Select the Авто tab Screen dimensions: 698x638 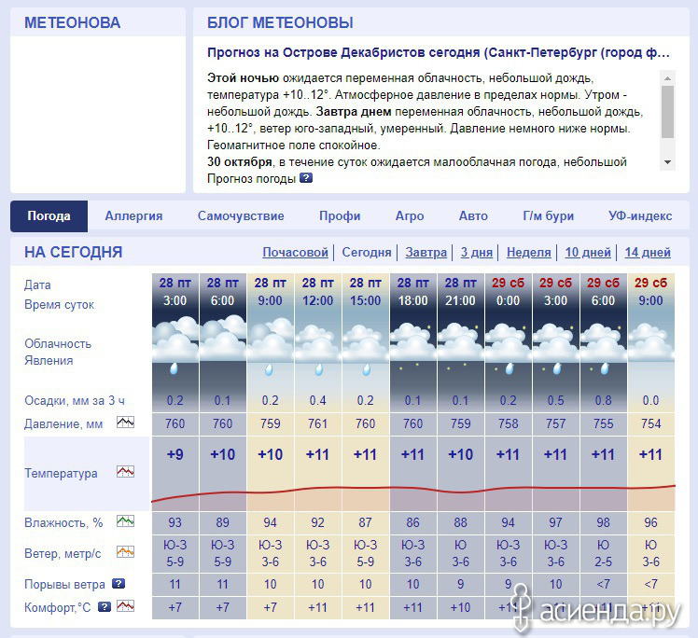[473, 215]
